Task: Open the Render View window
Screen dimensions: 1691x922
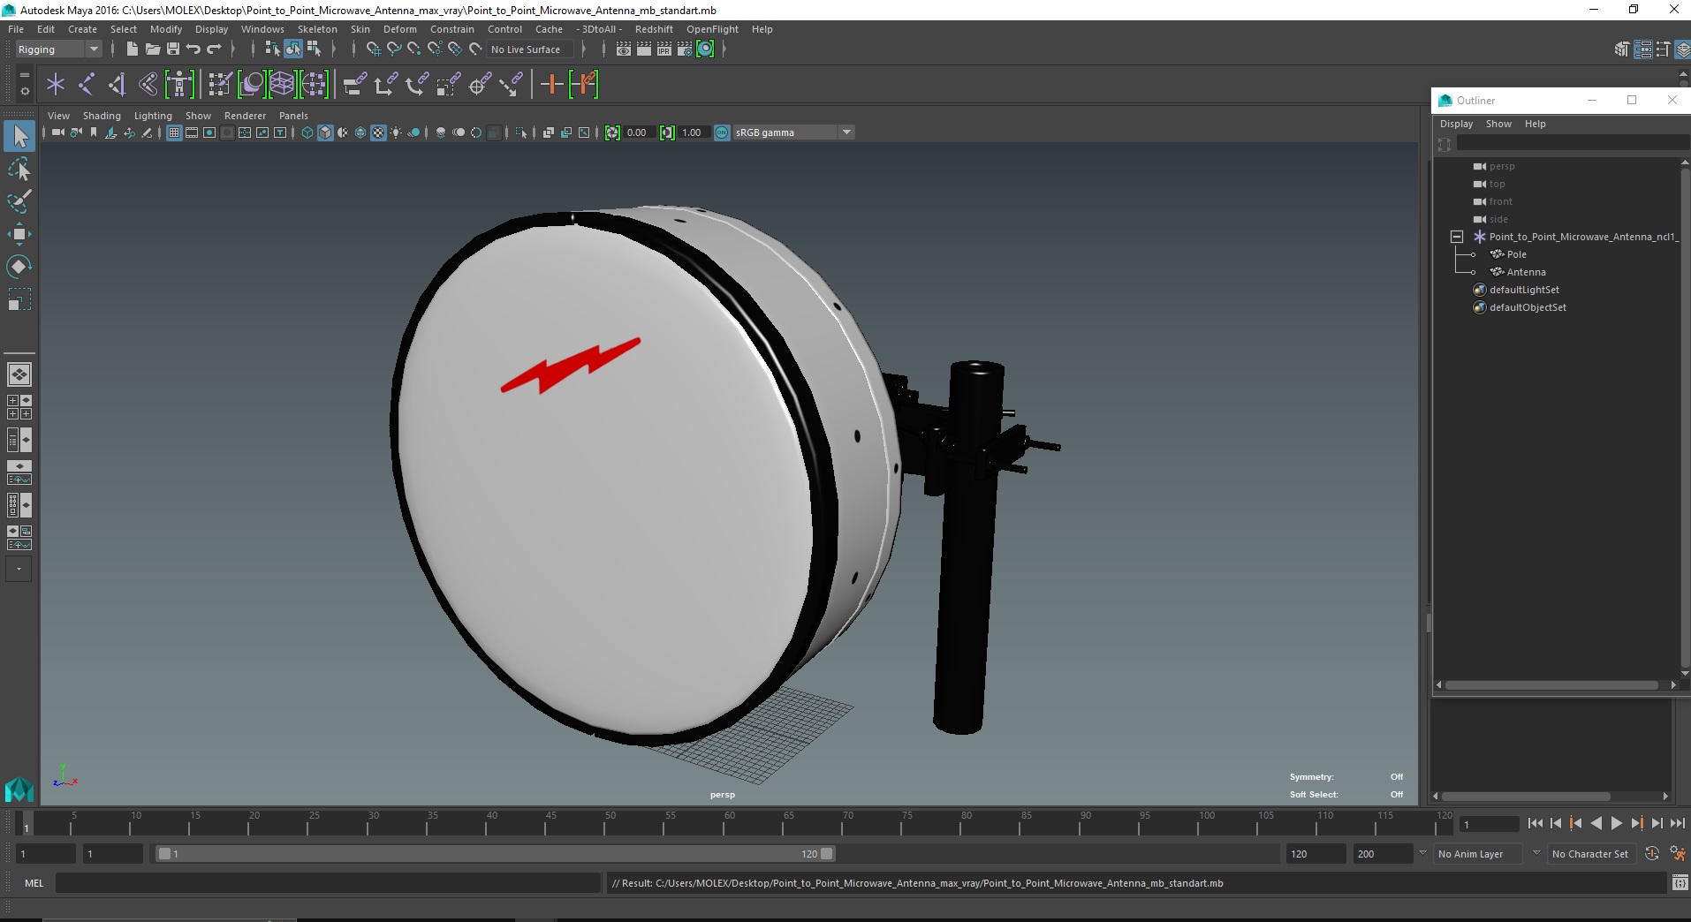Action: [624, 49]
